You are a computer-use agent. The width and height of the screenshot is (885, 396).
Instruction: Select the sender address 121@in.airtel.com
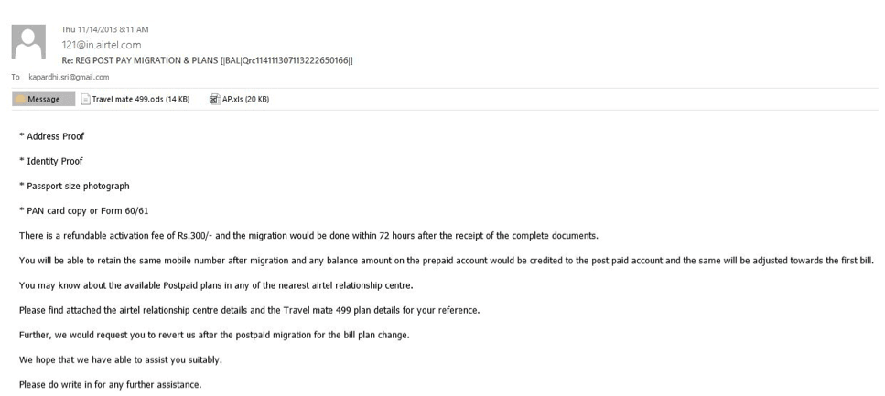tap(102, 45)
